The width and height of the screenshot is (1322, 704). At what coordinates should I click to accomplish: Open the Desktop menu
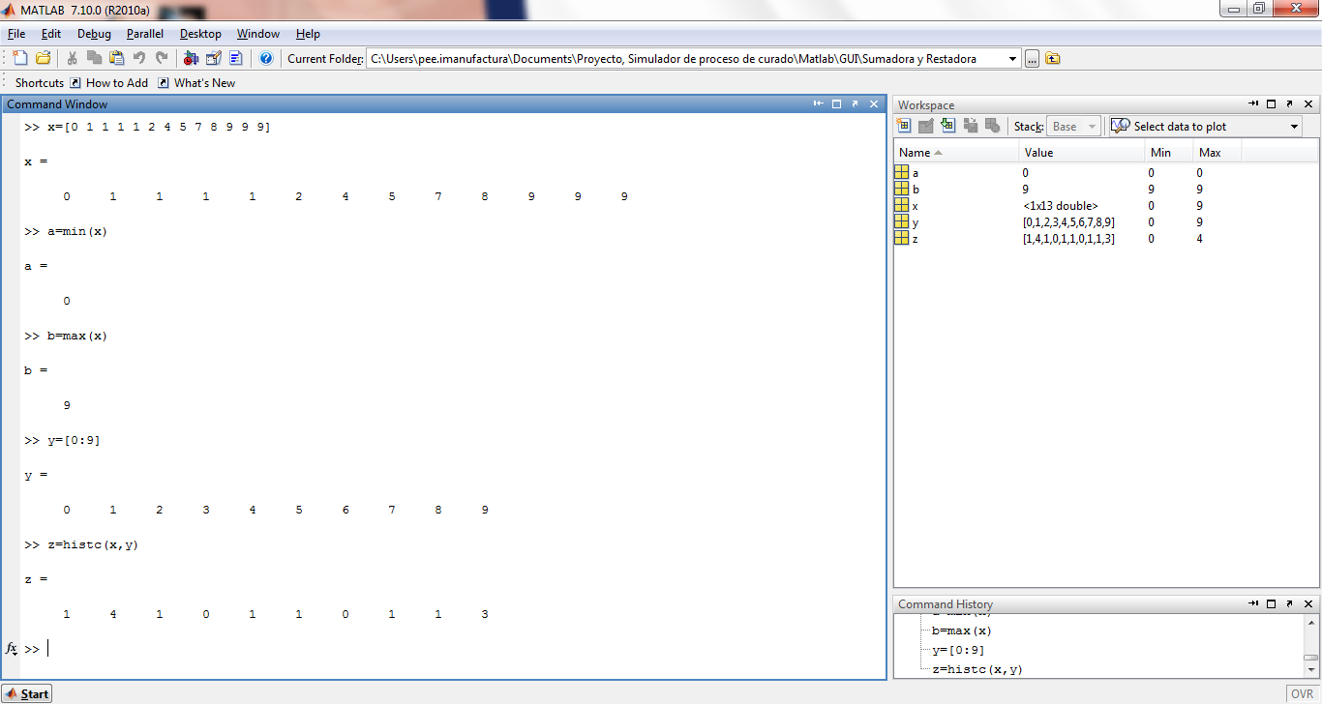tap(200, 34)
